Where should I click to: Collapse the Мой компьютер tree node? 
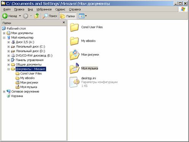tap(4, 38)
